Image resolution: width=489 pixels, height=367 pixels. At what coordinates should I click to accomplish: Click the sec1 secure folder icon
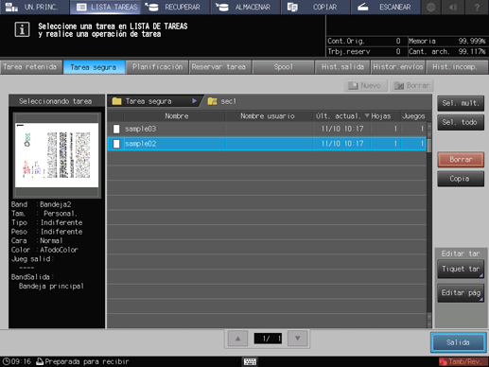point(212,101)
